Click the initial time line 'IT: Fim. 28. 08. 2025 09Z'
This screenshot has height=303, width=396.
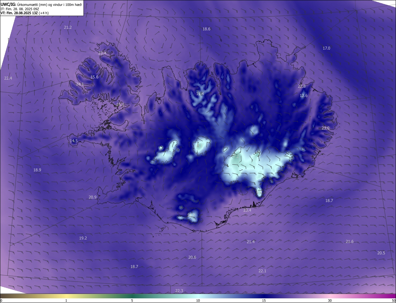(x=19, y=9)
